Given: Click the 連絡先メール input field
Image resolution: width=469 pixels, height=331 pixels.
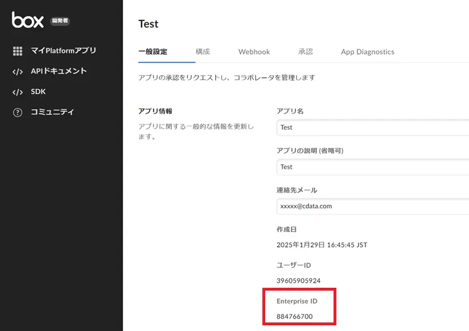Looking at the screenshot, I should [373, 206].
